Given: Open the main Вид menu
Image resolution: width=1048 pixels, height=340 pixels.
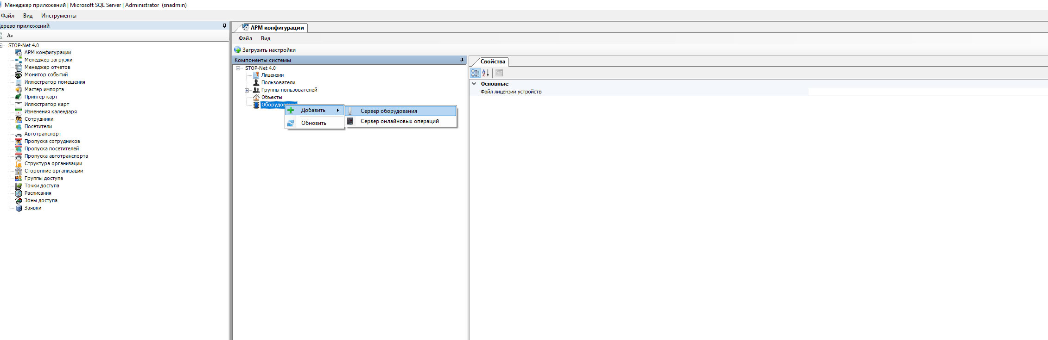Looking at the screenshot, I should (28, 16).
